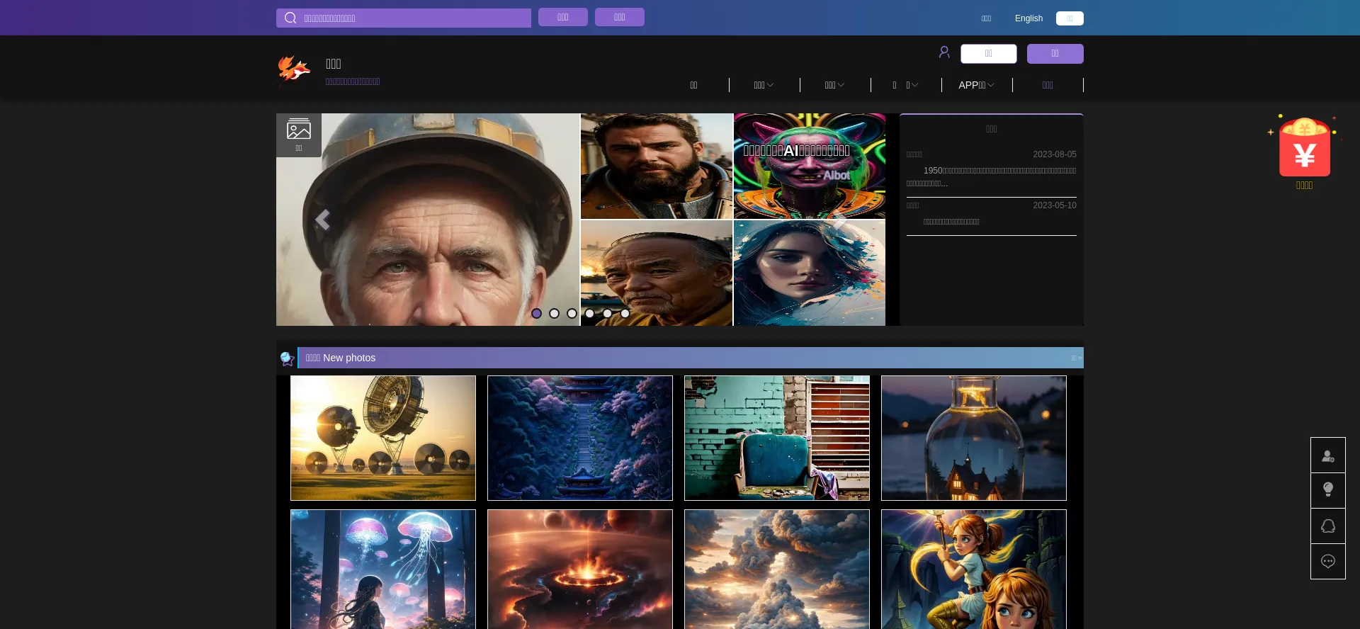Open the cartoon girls with lantern photo
Viewport: 1360px width, 629px height.
pyautogui.click(x=974, y=569)
